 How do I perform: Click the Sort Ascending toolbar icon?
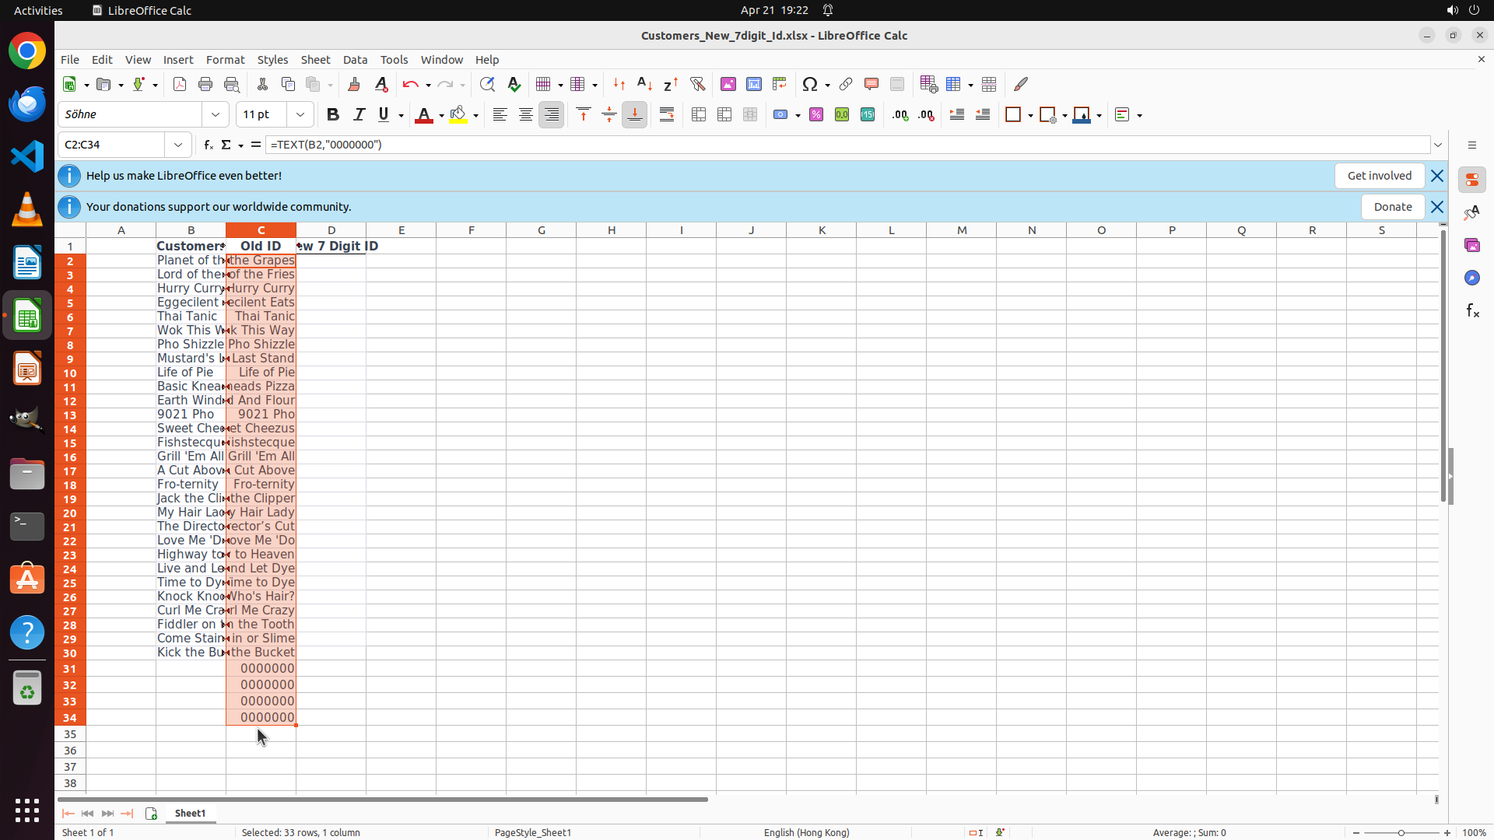(x=644, y=84)
